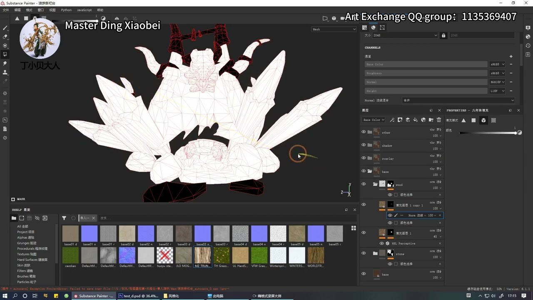Screen dimensions: 533x300
Task: Select the Smudge tool
Action: click(5, 63)
